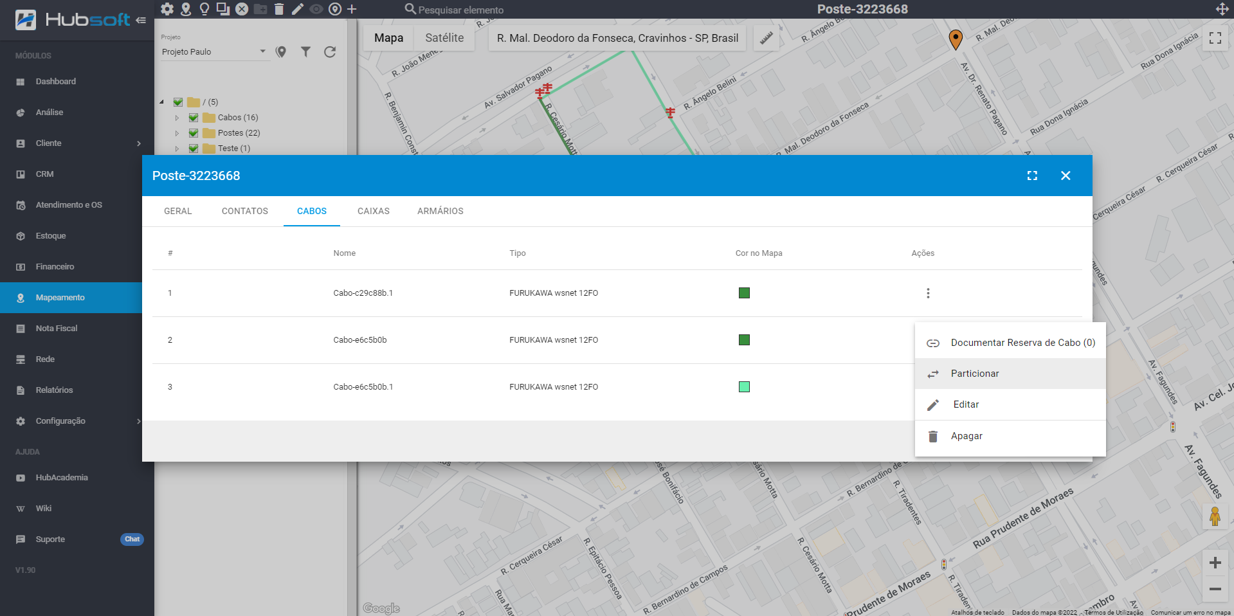Open the CONTATOS tab
The width and height of the screenshot is (1234, 616).
coord(245,211)
